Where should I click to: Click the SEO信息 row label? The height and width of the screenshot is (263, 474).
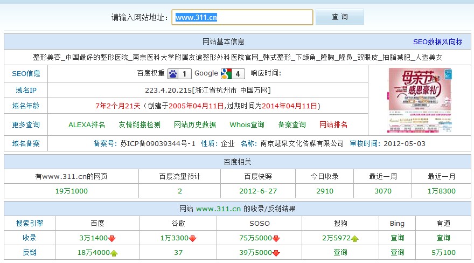click(26, 73)
